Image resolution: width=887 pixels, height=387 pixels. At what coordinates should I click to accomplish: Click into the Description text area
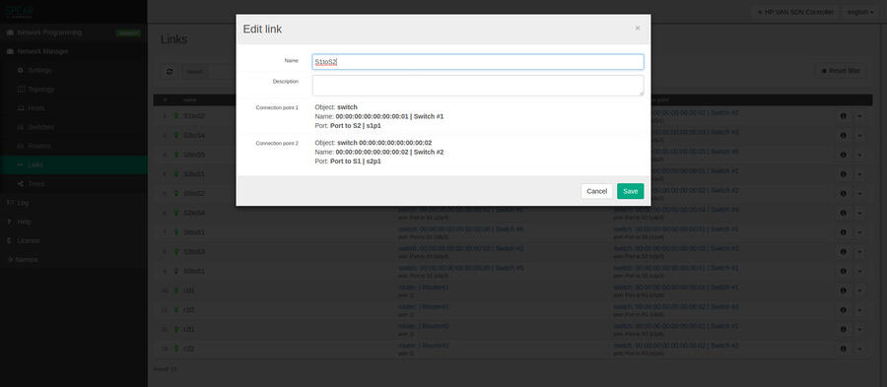pyautogui.click(x=478, y=86)
